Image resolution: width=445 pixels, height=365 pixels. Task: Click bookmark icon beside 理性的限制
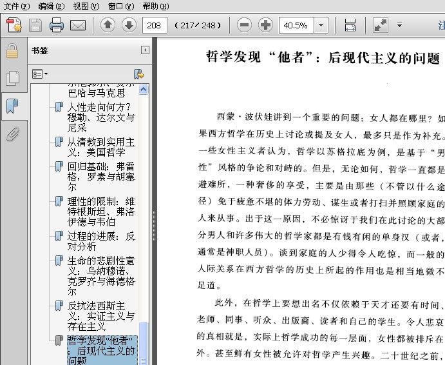click(x=59, y=201)
